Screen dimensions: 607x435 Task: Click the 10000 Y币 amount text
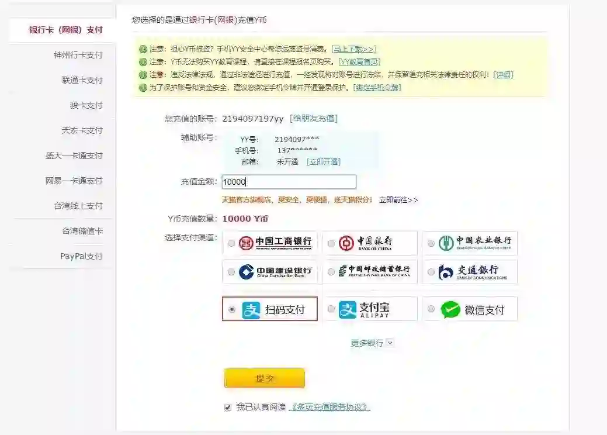click(245, 219)
